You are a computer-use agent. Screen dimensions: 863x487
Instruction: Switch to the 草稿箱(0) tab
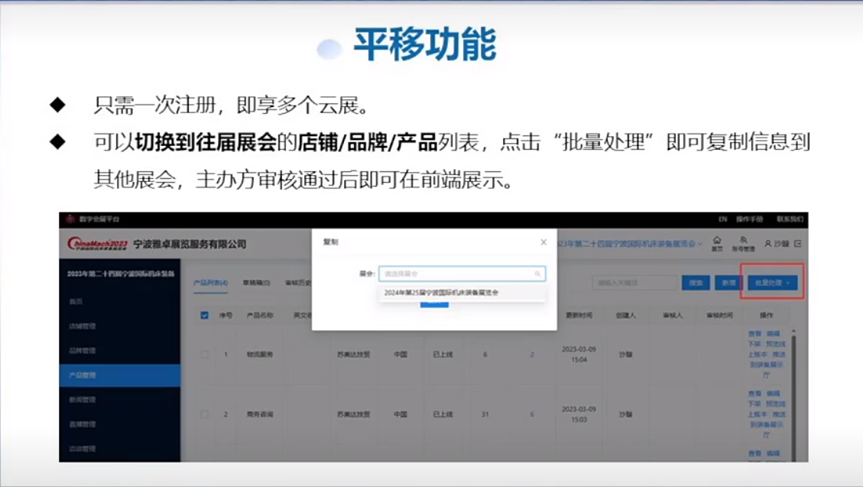click(257, 282)
